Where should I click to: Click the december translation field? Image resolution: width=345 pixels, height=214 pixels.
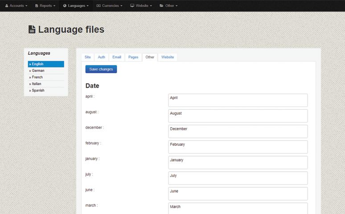tap(238, 132)
